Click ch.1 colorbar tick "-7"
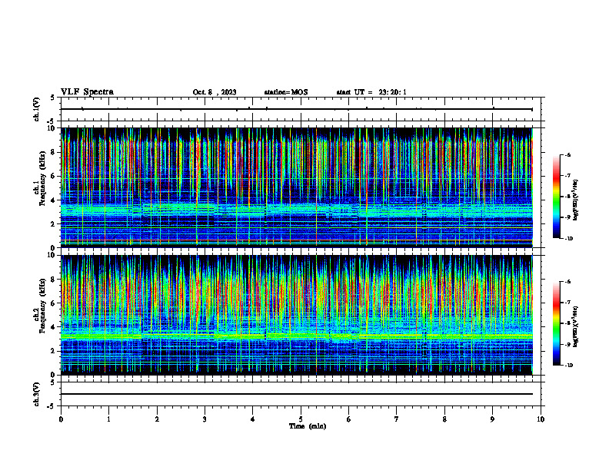Viewport: 609px width, 470px height. (567, 176)
